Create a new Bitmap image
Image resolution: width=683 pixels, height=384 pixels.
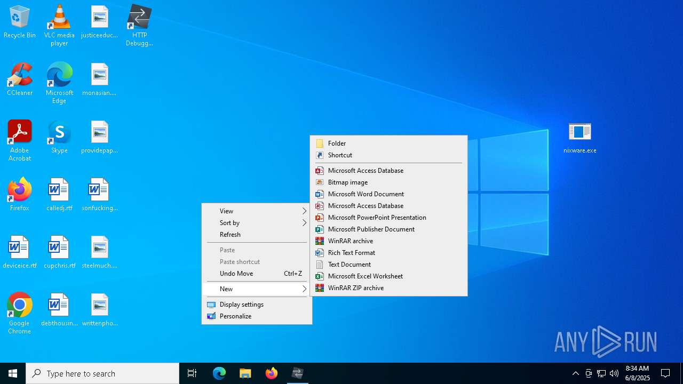pos(388,182)
